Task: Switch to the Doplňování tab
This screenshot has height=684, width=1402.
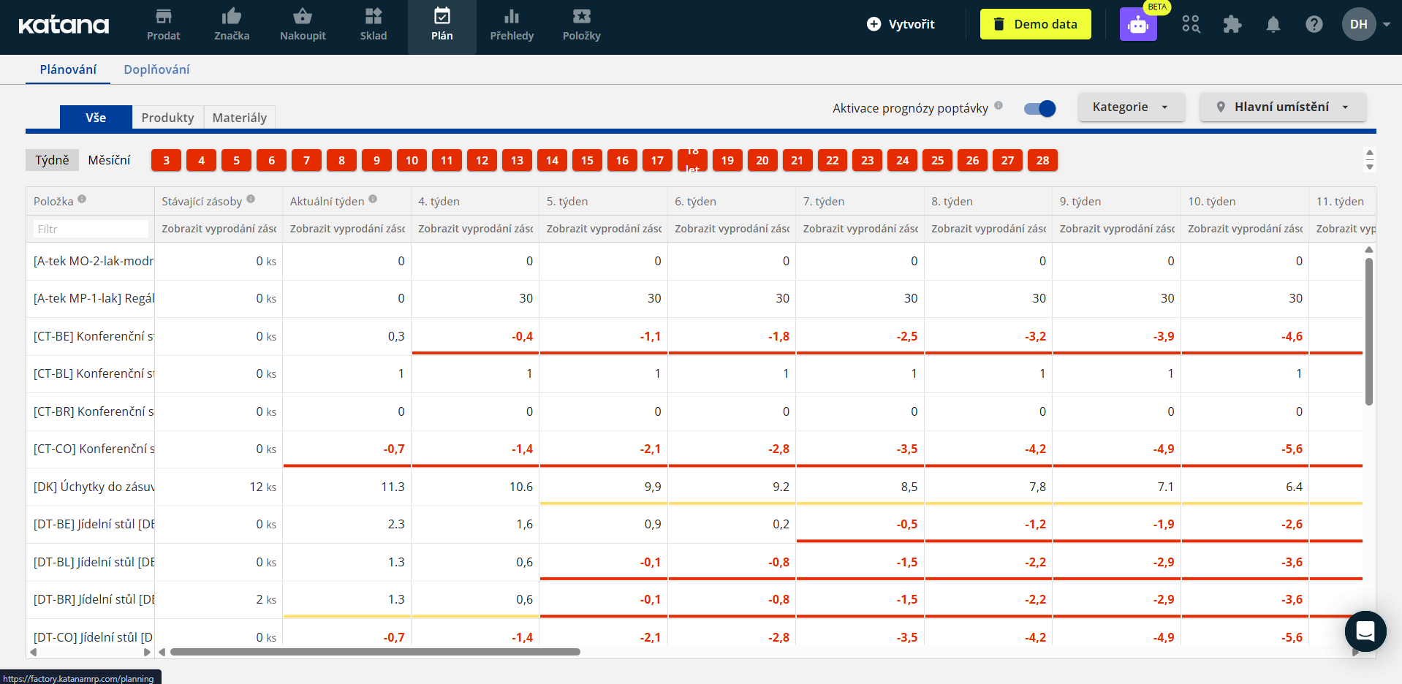Action: 156,69
